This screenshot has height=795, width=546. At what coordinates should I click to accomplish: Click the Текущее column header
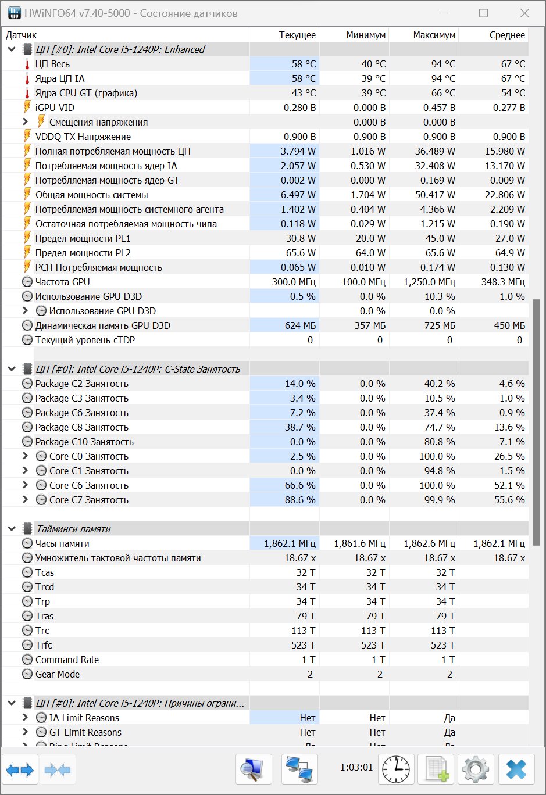click(x=284, y=35)
